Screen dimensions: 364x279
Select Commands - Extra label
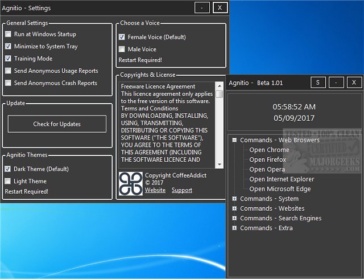[x=266, y=228]
